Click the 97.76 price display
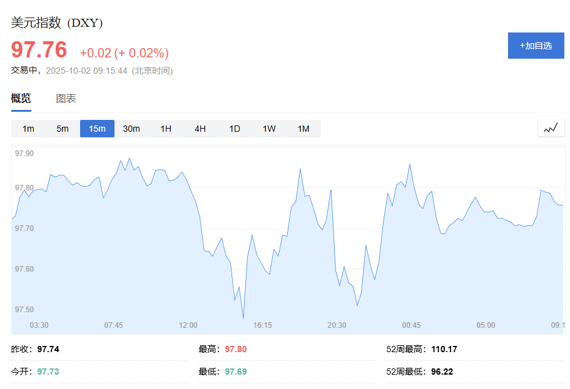The height and width of the screenshot is (389, 570). pos(39,50)
